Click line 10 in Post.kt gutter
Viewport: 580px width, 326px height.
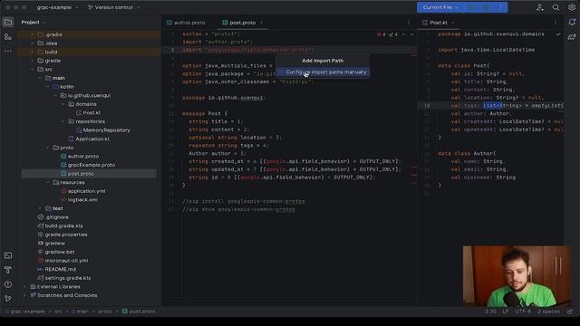[x=427, y=106]
